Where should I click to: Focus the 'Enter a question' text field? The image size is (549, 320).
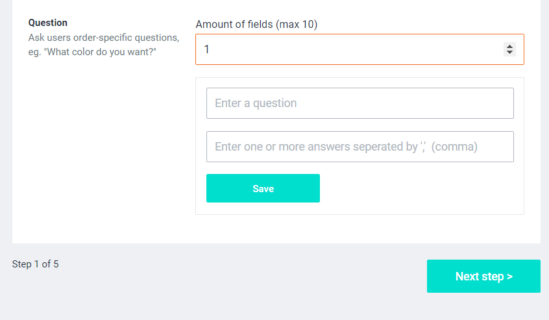[360, 103]
